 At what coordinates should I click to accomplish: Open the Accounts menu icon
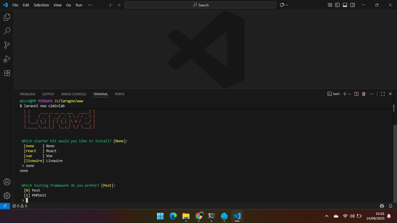pyautogui.click(x=7, y=182)
